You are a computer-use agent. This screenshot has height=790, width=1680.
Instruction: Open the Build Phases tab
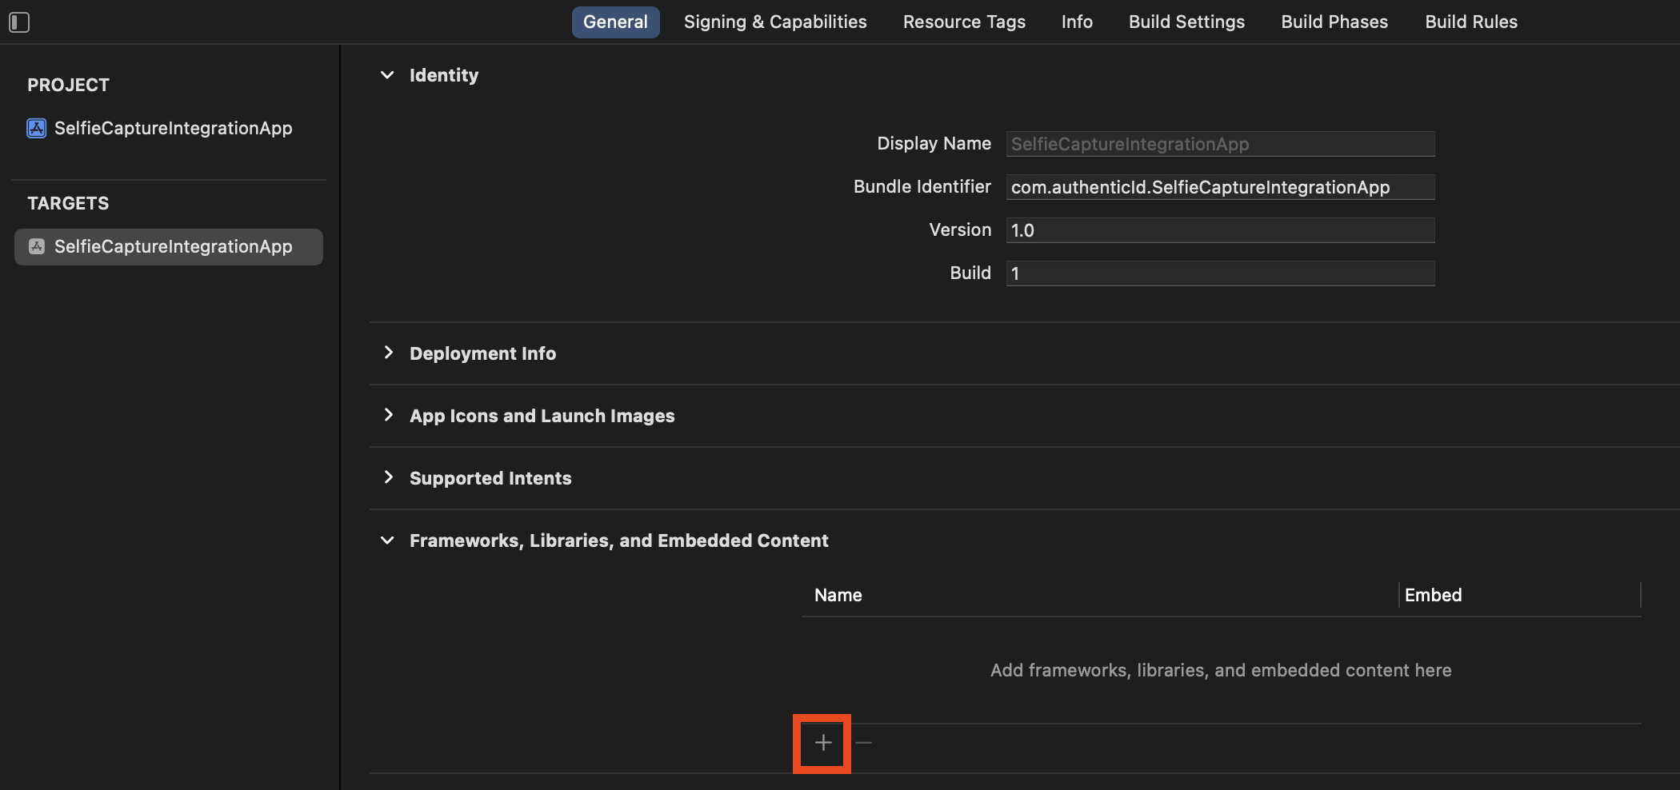coord(1334,22)
